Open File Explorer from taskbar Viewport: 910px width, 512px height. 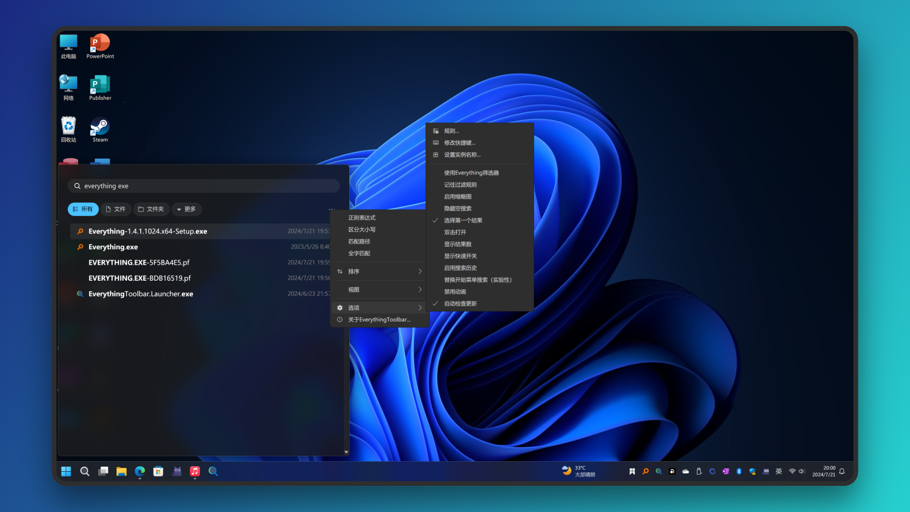pyautogui.click(x=121, y=471)
